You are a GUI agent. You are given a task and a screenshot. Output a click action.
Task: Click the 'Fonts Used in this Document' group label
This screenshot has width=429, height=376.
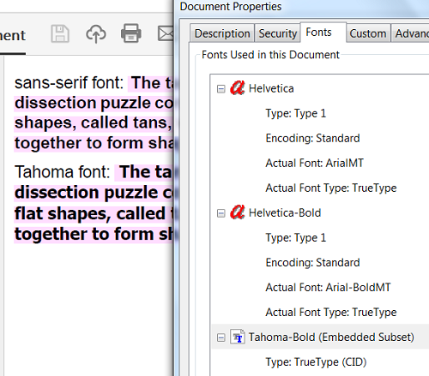point(270,55)
